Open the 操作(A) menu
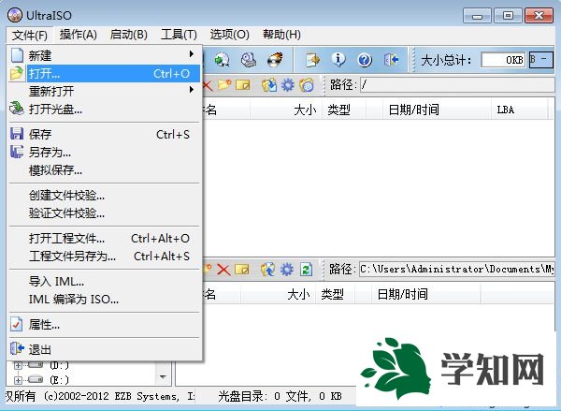This screenshot has height=411, width=561. [79, 35]
